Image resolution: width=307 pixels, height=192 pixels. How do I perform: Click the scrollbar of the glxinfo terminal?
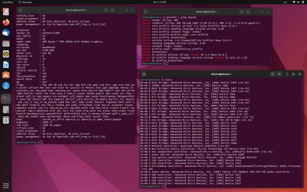(271, 61)
